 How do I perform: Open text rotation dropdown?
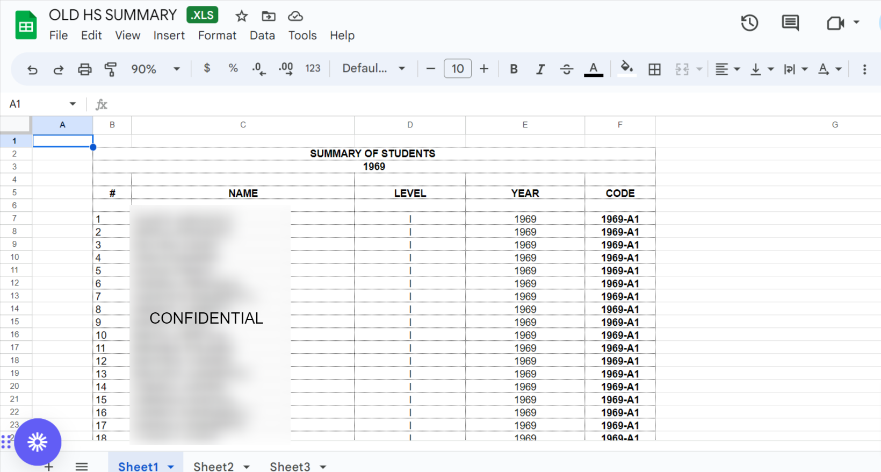(x=829, y=69)
